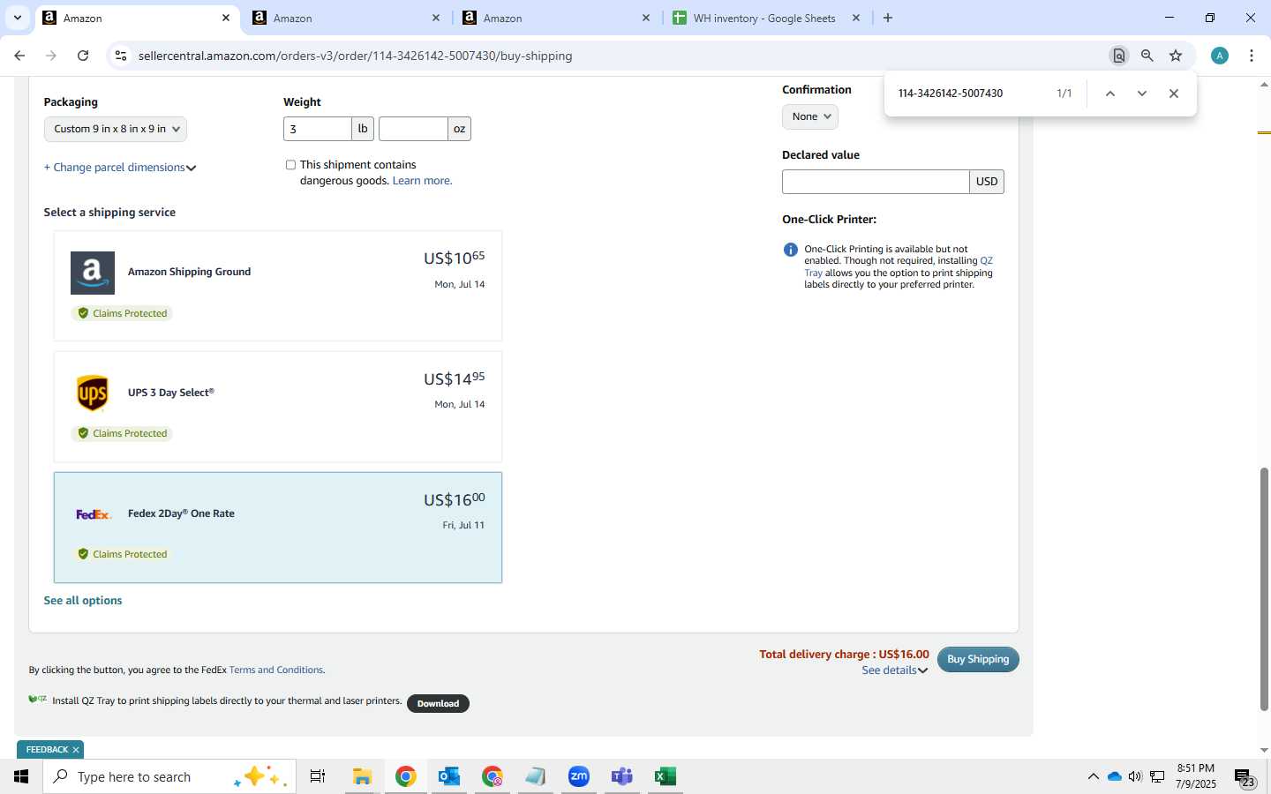Screen dimensions: 1271x794
Task: Click Claims Protected badge under UPS 3 Day Select
Action: click(x=122, y=433)
